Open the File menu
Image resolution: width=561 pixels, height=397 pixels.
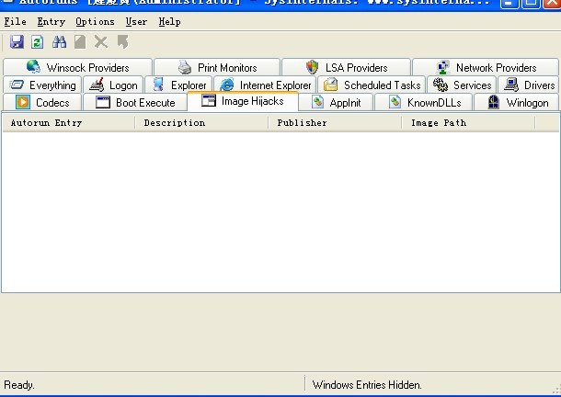click(x=15, y=22)
